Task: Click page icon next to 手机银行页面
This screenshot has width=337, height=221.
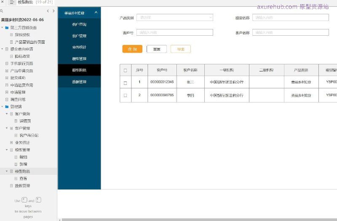Action: point(7,63)
